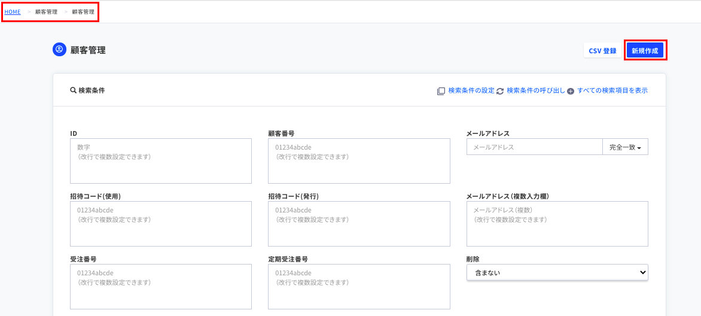Focus the 定期受注番号 text area
Image resolution: width=701 pixels, height=316 pixels.
[359, 286]
